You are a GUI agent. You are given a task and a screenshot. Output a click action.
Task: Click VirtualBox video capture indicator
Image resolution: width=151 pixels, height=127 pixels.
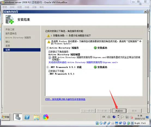[120, 123]
